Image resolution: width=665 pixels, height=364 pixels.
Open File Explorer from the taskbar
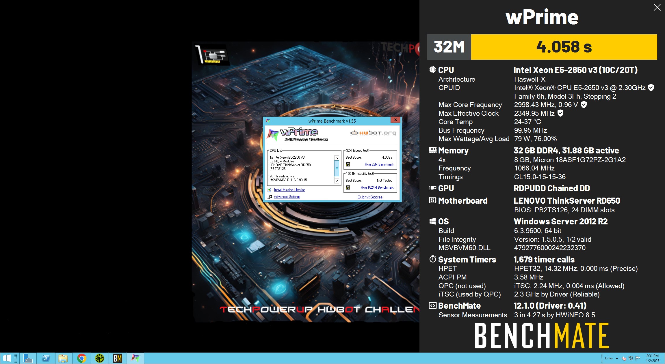tap(63, 358)
